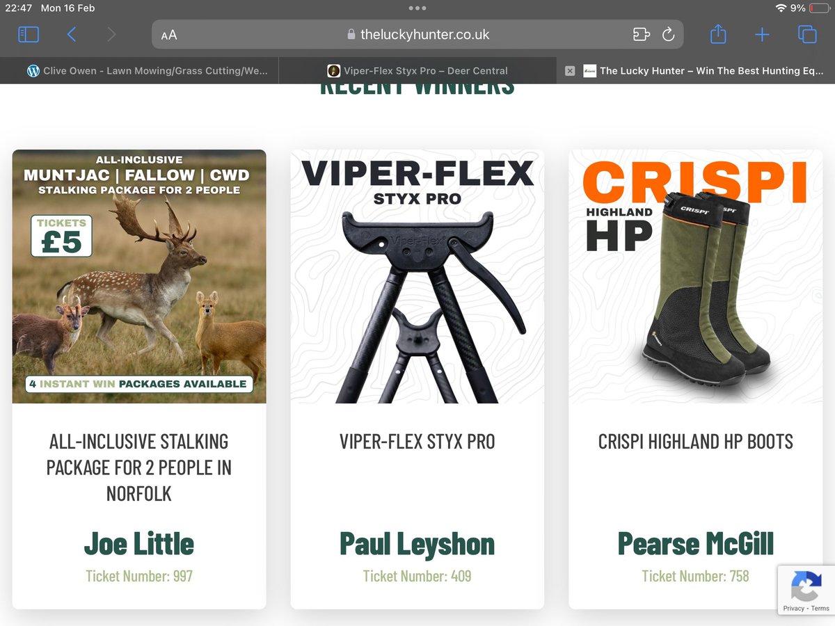
Task: Tap the three-dot multitasking control
Action: click(x=417, y=8)
